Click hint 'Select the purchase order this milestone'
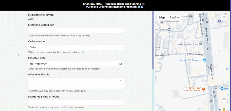 click(x=56, y=52)
